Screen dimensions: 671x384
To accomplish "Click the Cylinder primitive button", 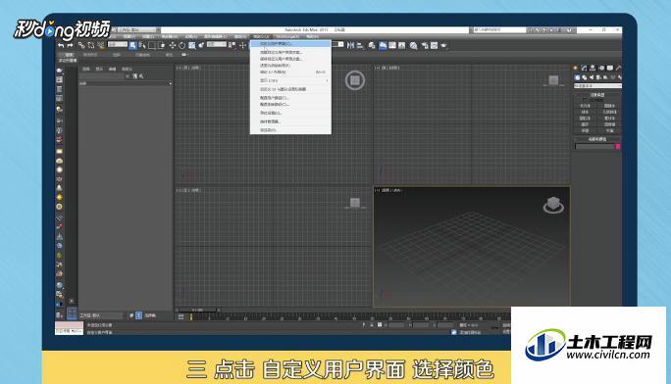I will pyautogui.click(x=585, y=119).
